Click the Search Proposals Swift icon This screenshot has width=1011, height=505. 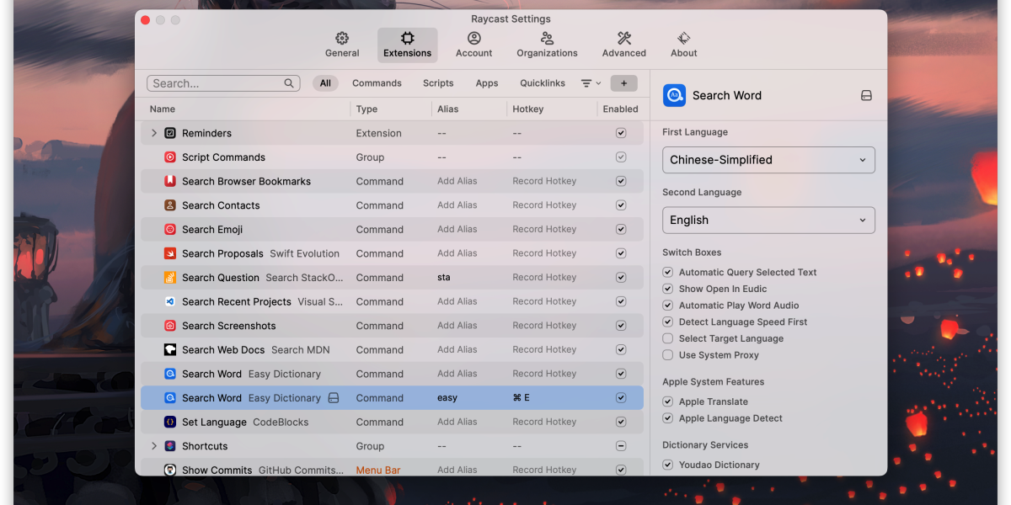pos(170,253)
